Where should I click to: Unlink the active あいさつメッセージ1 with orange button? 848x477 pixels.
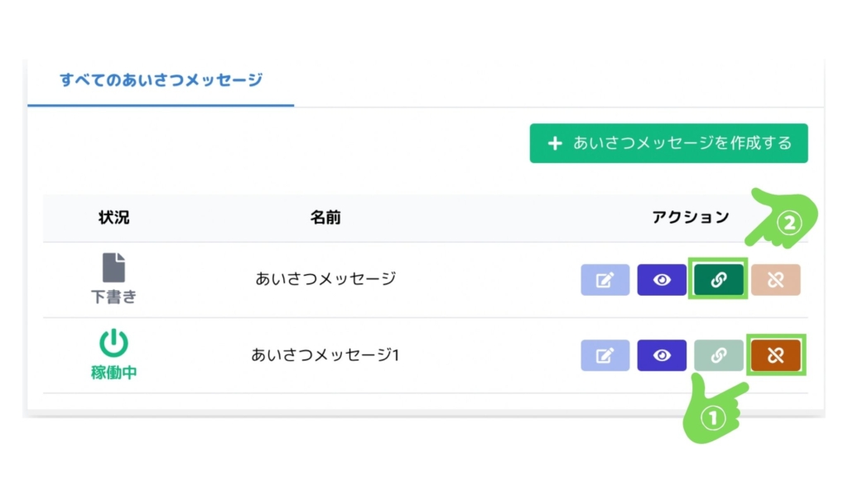tap(775, 355)
